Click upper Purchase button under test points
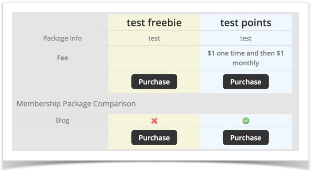The height and width of the screenshot is (174, 315). pos(245,82)
